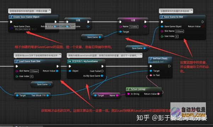The width and height of the screenshot is (213, 127).
Task: Click the Cast Failed exec pin
Action: [x=103, y=71]
